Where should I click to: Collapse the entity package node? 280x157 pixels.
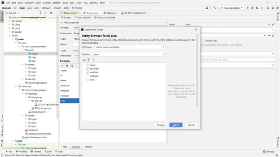tap(22, 50)
